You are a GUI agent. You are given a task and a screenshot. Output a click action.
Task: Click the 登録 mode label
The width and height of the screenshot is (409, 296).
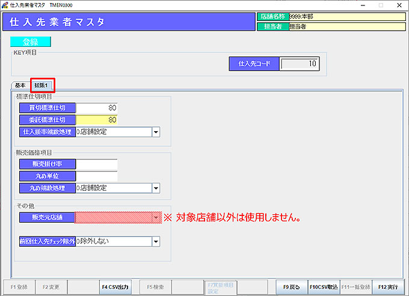coord(31,42)
